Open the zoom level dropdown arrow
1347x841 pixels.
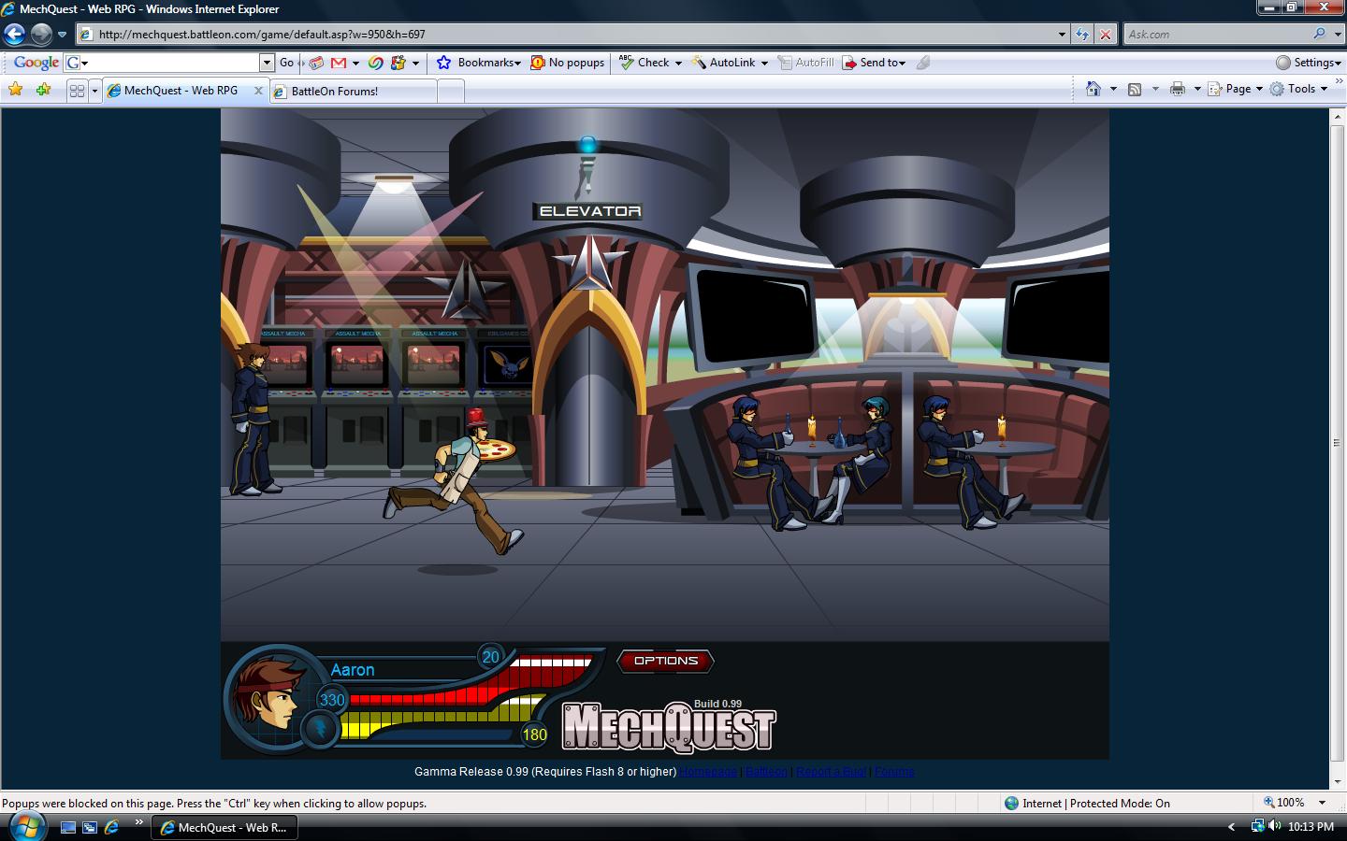pos(1322,803)
